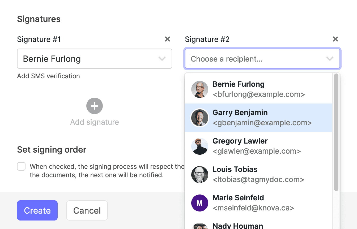Click Garry Benjamin's profile photo
This screenshot has height=229, width=357.
point(199,118)
